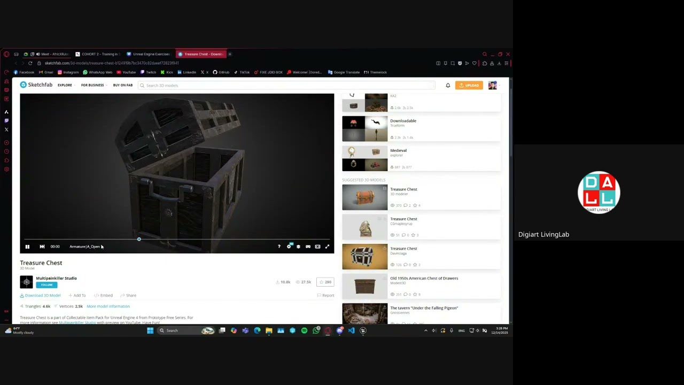Screen dimensions: 684x385
Task: Pause the 3D model animation
Action: click(x=27, y=247)
